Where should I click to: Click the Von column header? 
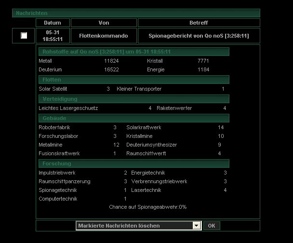point(104,23)
